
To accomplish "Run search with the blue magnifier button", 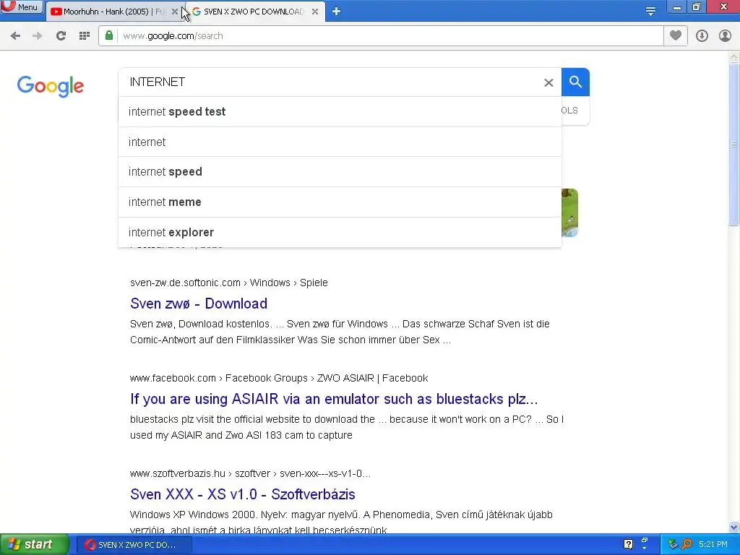I will (x=575, y=82).
